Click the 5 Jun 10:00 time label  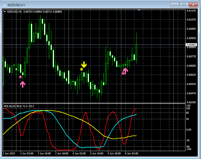(x=97, y=154)
